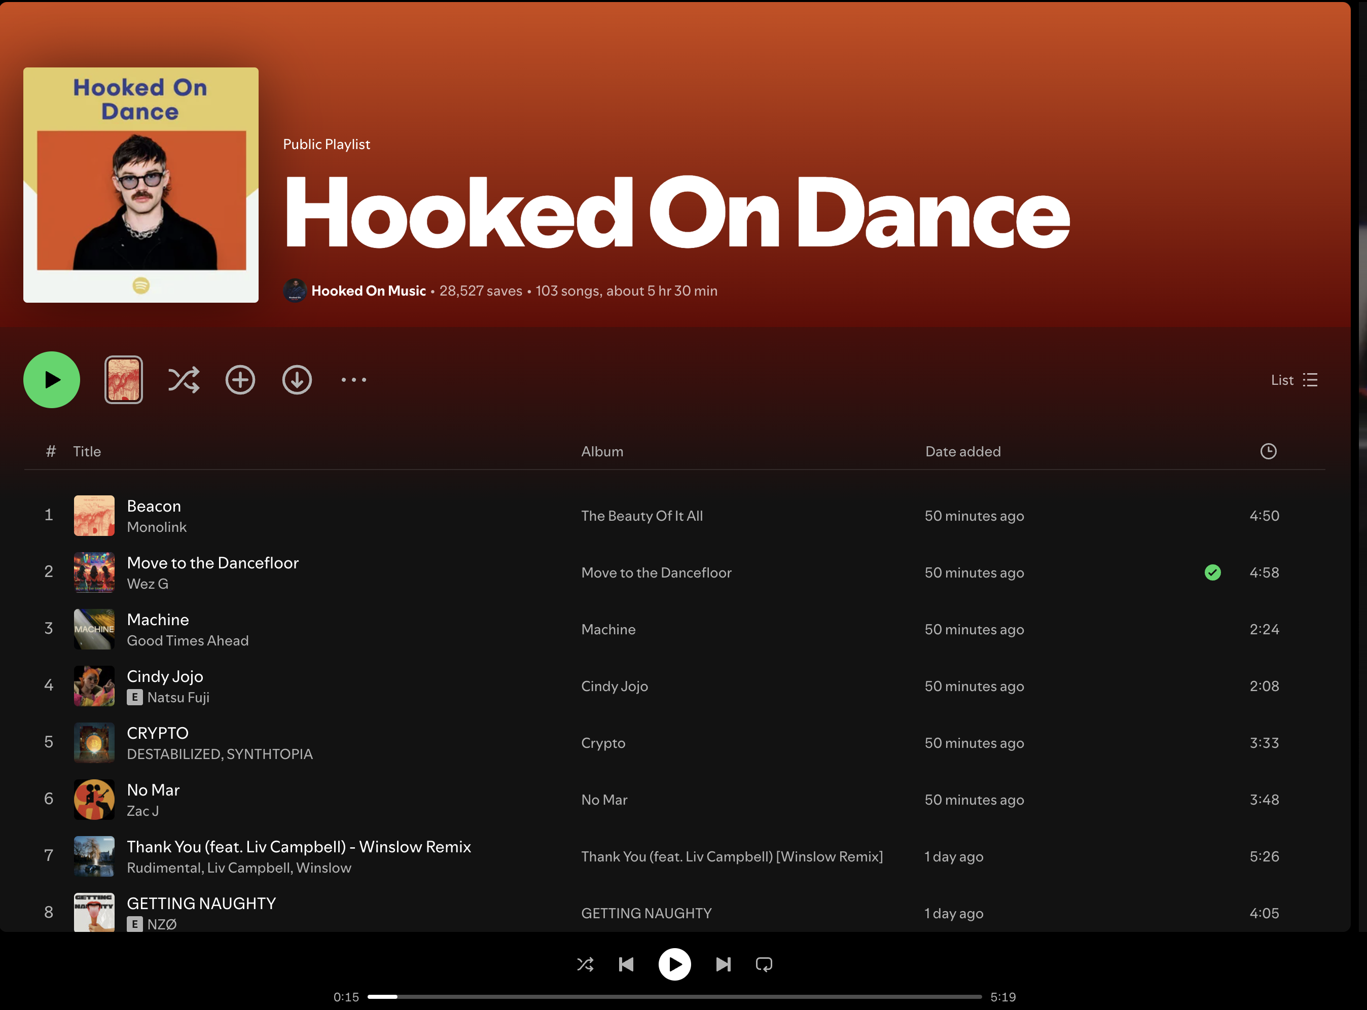Enable repeat in the player bar

[764, 964]
